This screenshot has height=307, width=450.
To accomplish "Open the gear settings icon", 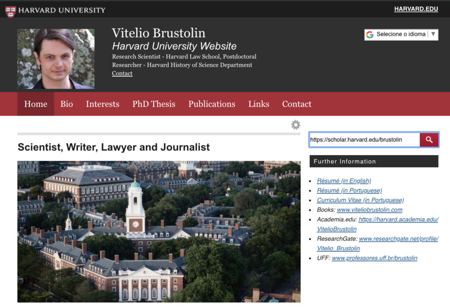I will (x=296, y=125).
